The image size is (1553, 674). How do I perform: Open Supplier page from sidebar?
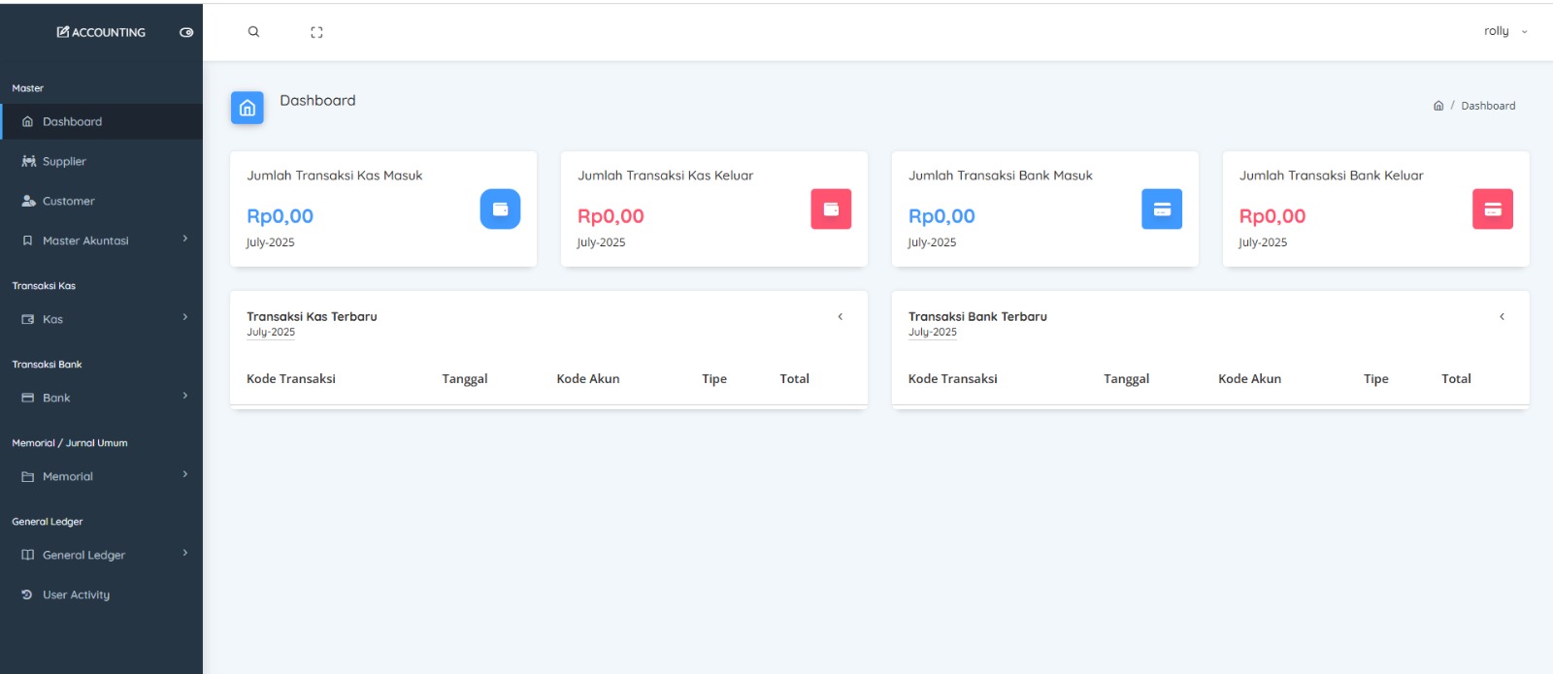coord(102,161)
